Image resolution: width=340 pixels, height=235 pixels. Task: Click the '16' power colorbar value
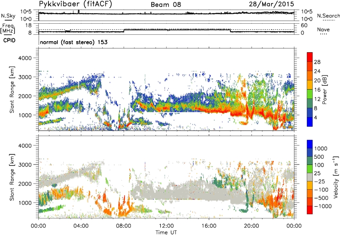click(x=317, y=90)
